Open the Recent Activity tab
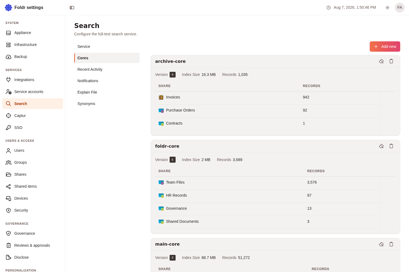409x272 pixels. 107,69
